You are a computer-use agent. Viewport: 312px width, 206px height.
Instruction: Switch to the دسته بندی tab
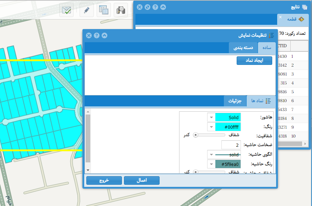243,48
